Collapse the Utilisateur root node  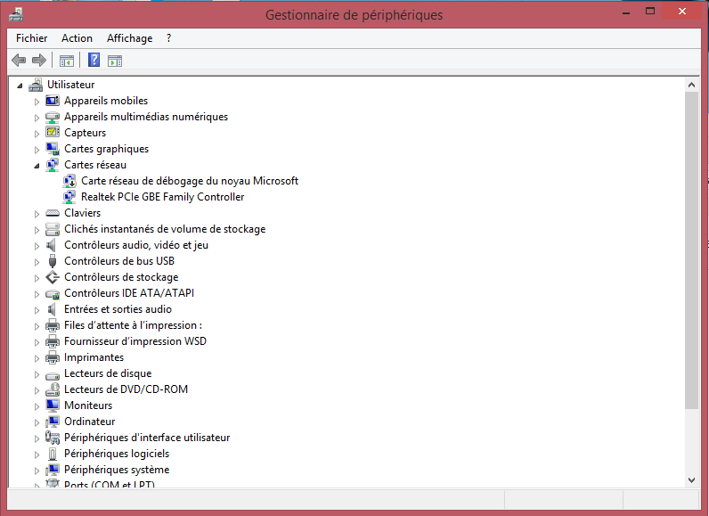20,86
